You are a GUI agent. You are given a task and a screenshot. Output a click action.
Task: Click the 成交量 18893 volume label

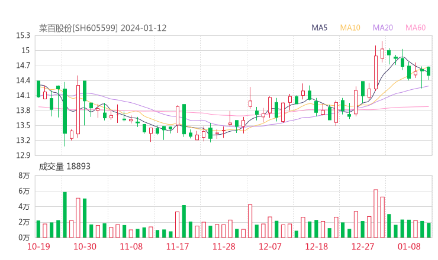(65, 166)
